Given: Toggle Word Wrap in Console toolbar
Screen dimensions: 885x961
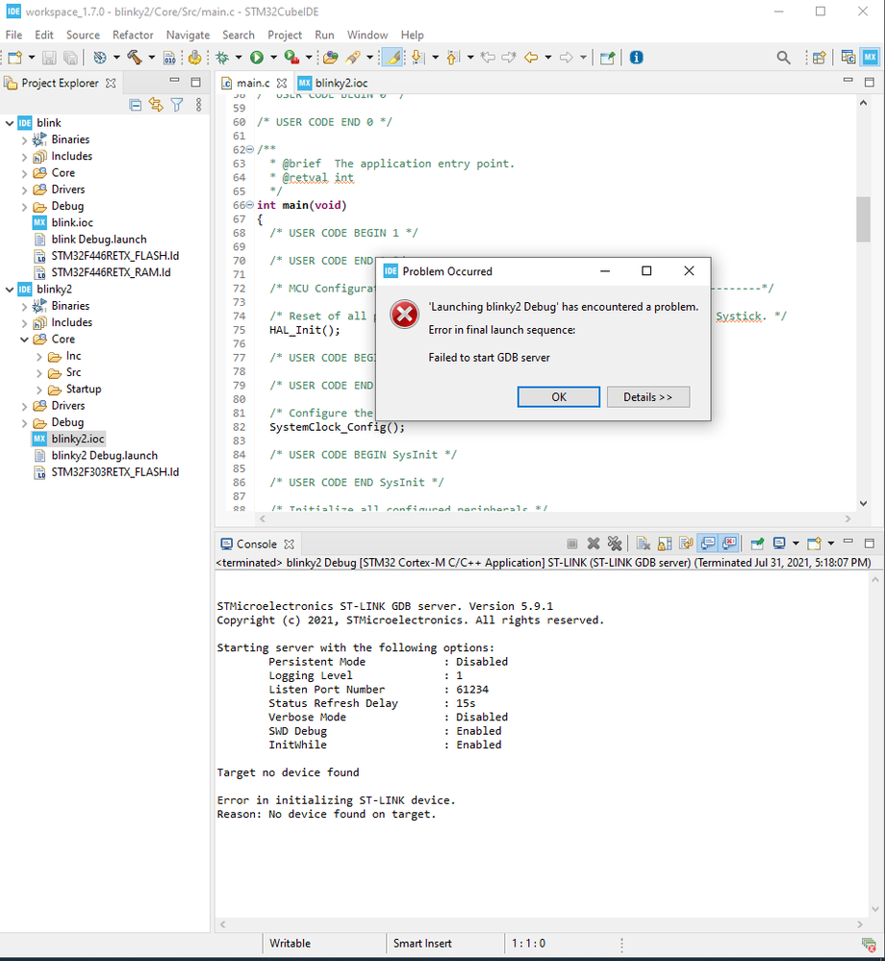Looking at the screenshot, I should 686,544.
